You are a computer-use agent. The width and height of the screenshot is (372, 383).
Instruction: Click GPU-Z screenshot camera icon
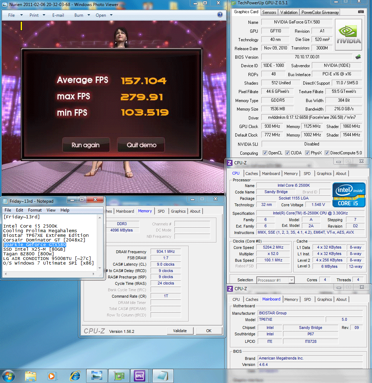[x=361, y=12]
